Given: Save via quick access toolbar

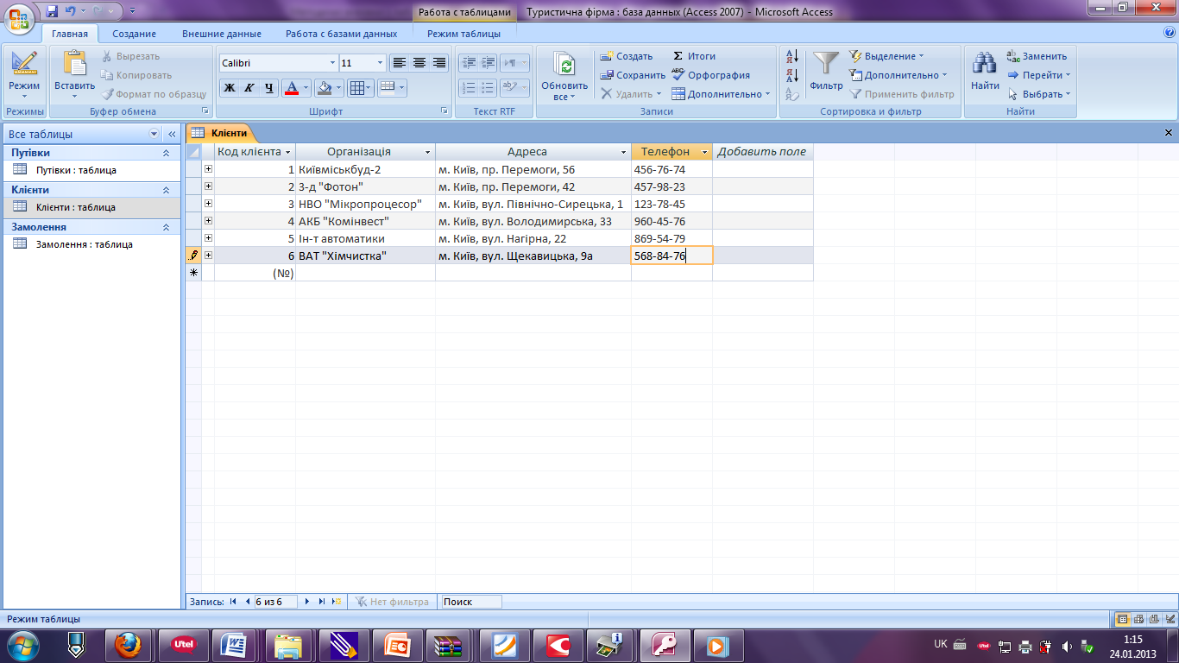Looking at the screenshot, I should pyautogui.click(x=52, y=11).
